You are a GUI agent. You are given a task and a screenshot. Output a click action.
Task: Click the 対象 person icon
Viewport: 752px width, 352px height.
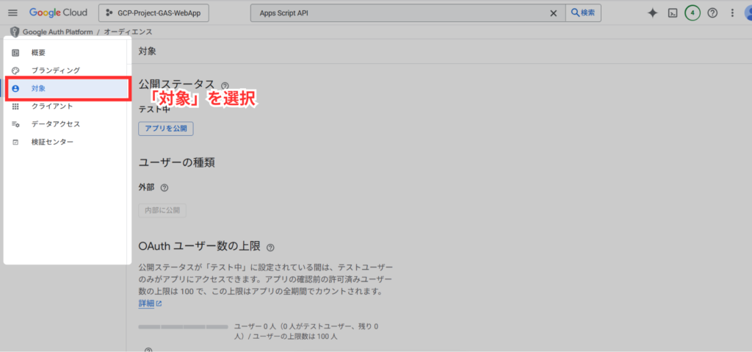[15, 88]
